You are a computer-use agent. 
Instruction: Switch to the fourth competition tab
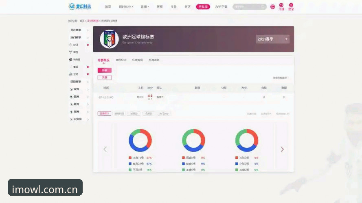click(x=154, y=60)
